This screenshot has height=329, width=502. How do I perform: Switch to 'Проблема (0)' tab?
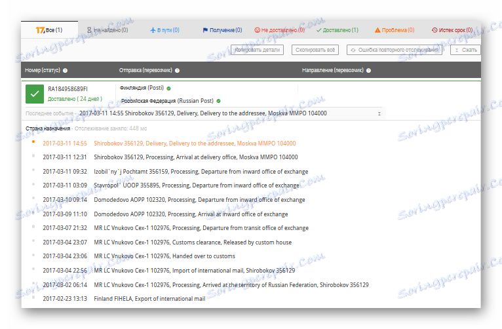click(395, 30)
